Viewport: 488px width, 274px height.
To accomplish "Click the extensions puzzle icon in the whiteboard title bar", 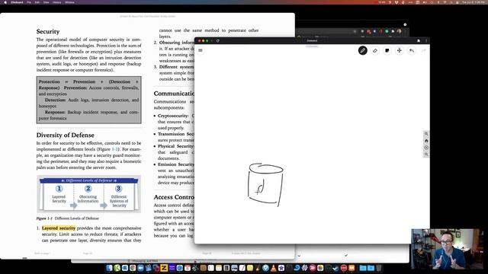I will click(419, 40).
